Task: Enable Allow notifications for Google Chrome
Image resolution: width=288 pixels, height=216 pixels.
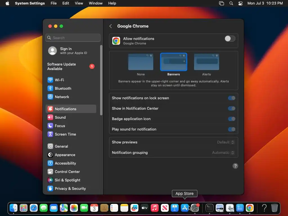Action: click(x=230, y=39)
